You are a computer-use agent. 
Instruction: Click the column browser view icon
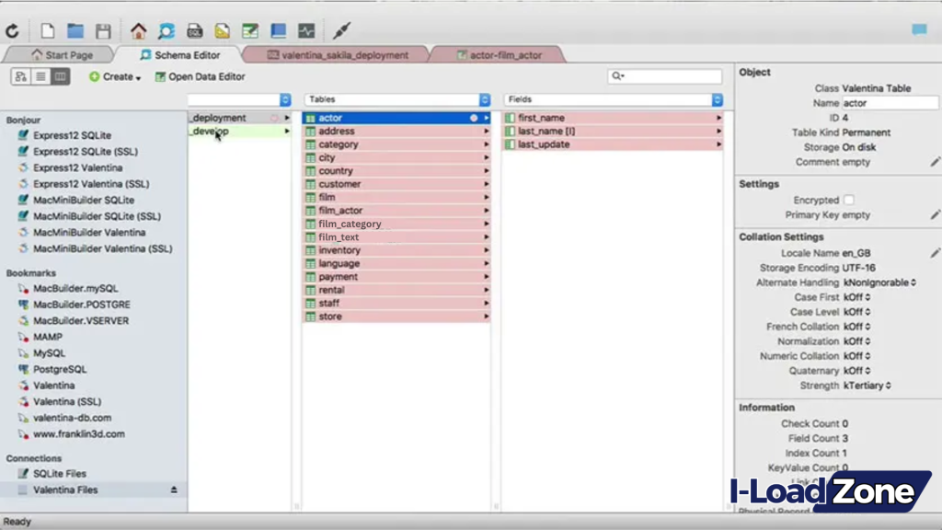tap(59, 75)
